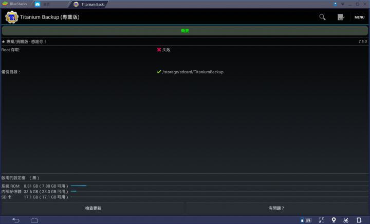This screenshot has height=224, width=370.
Task: Open the scissors screenshot tool
Action: point(346,220)
